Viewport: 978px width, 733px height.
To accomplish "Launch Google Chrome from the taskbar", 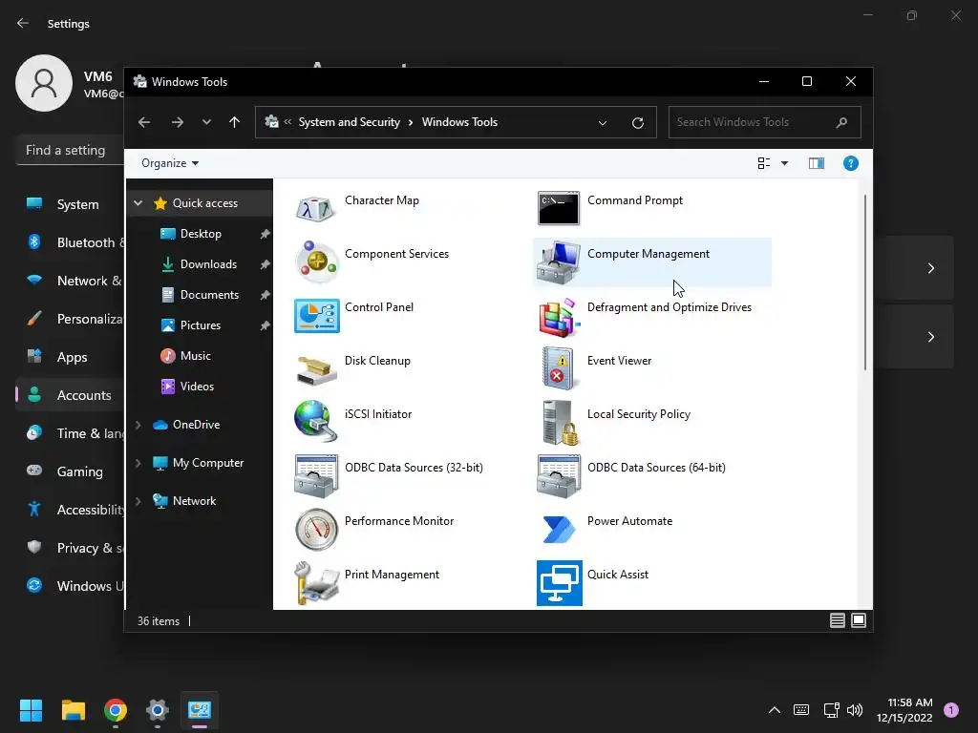I will [116, 710].
